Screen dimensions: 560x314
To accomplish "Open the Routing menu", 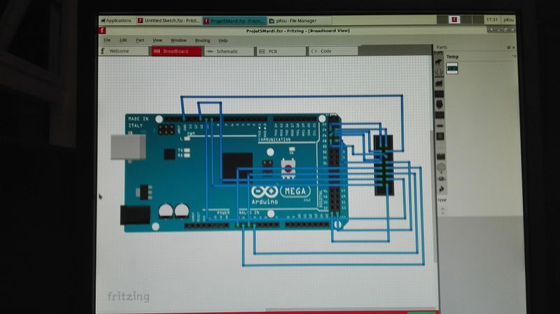I will click(202, 41).
